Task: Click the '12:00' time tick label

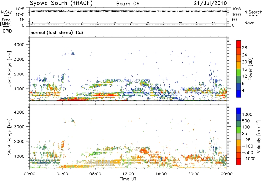Action: coord(128,174)
